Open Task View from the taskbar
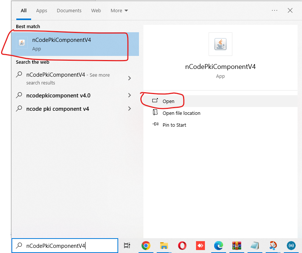This screenshot has height=253, width=302. pyautogui.click(x=127, y=246)
